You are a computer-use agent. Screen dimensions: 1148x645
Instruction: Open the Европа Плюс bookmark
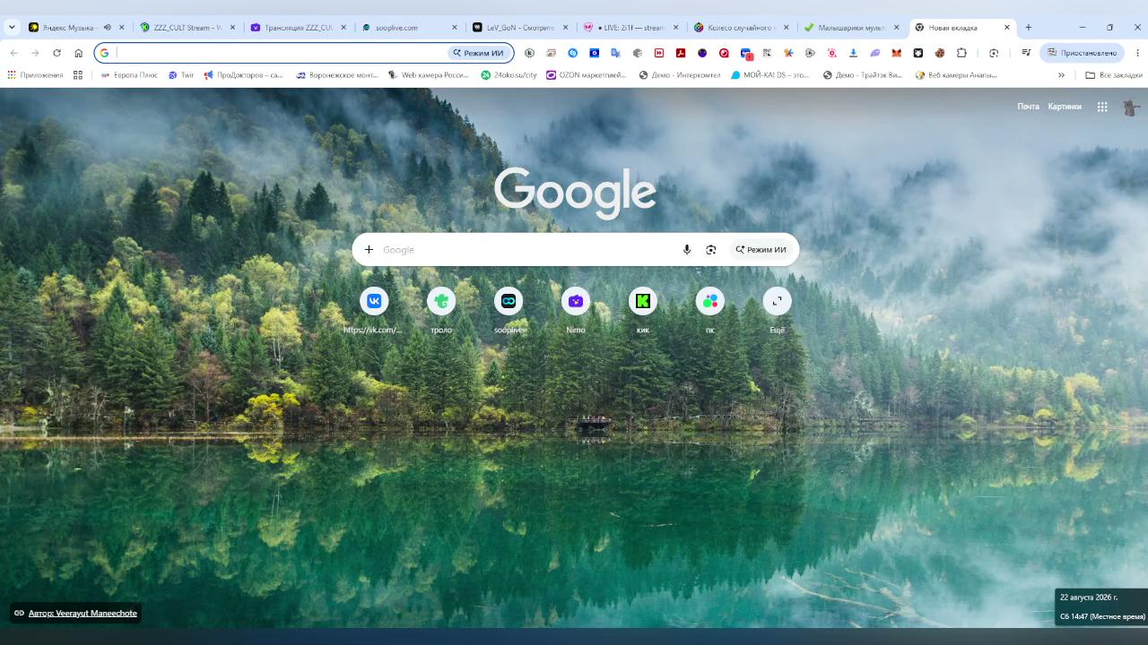click(x=129, y=75)
